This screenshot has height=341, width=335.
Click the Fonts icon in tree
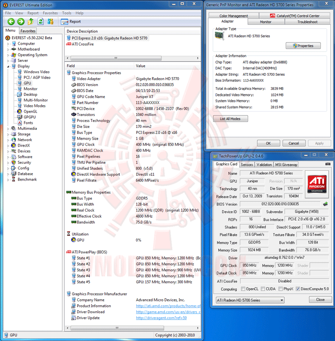20,123
